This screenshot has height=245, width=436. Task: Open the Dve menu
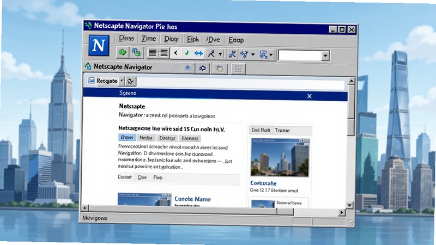(x=213, y=40)
